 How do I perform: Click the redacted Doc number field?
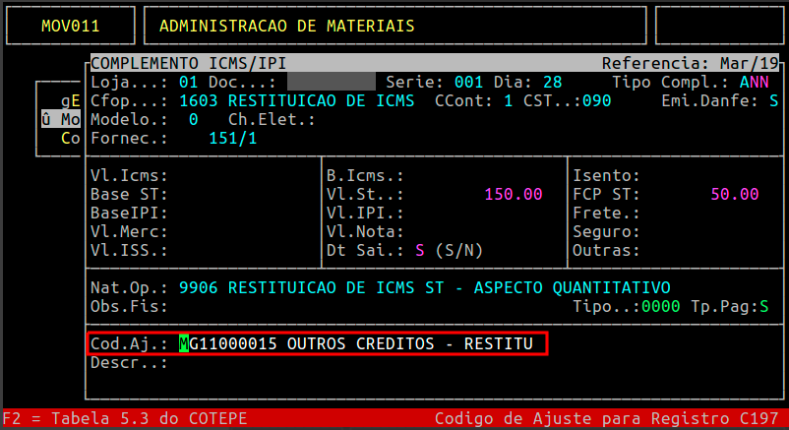332,82
